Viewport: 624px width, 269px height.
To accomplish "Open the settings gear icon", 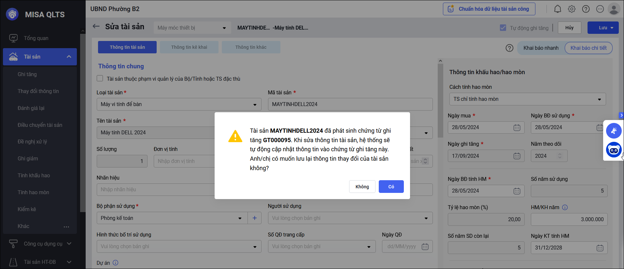I will pyautogui.click(x=572, y=9).
